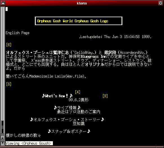Open the Orpheus Gosh World logo link
This screenshot has height=148, width=164.
(x=73, y=21)
